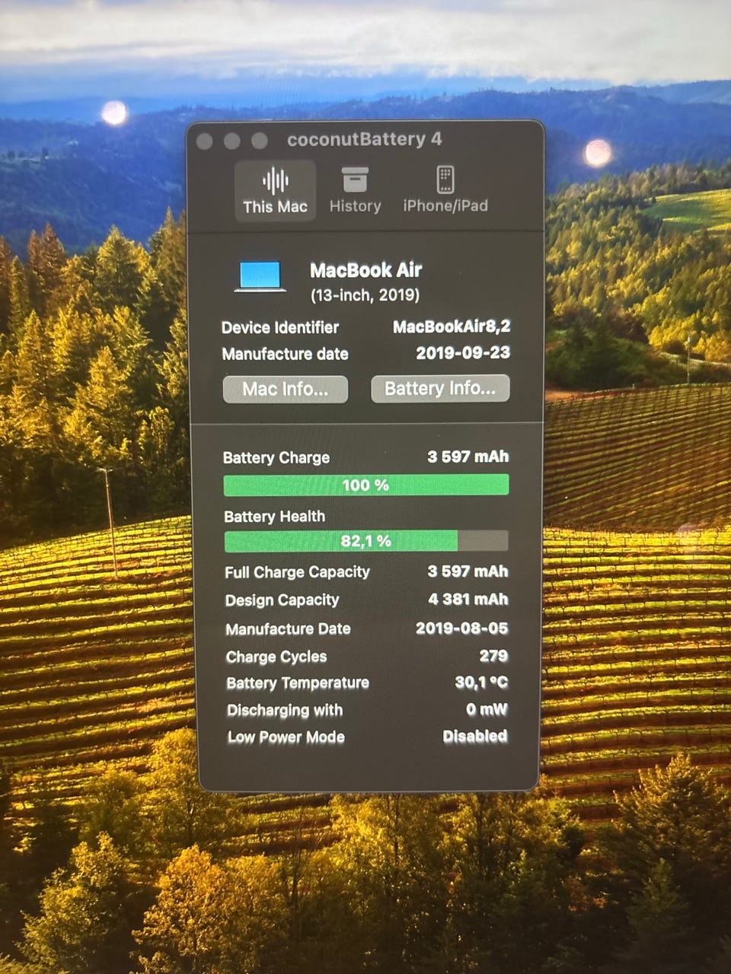
Task: Minimize the coconutBattery window
Action: tap(232, 142)
